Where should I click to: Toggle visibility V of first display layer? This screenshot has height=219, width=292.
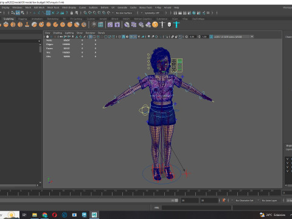coord(287,159)
